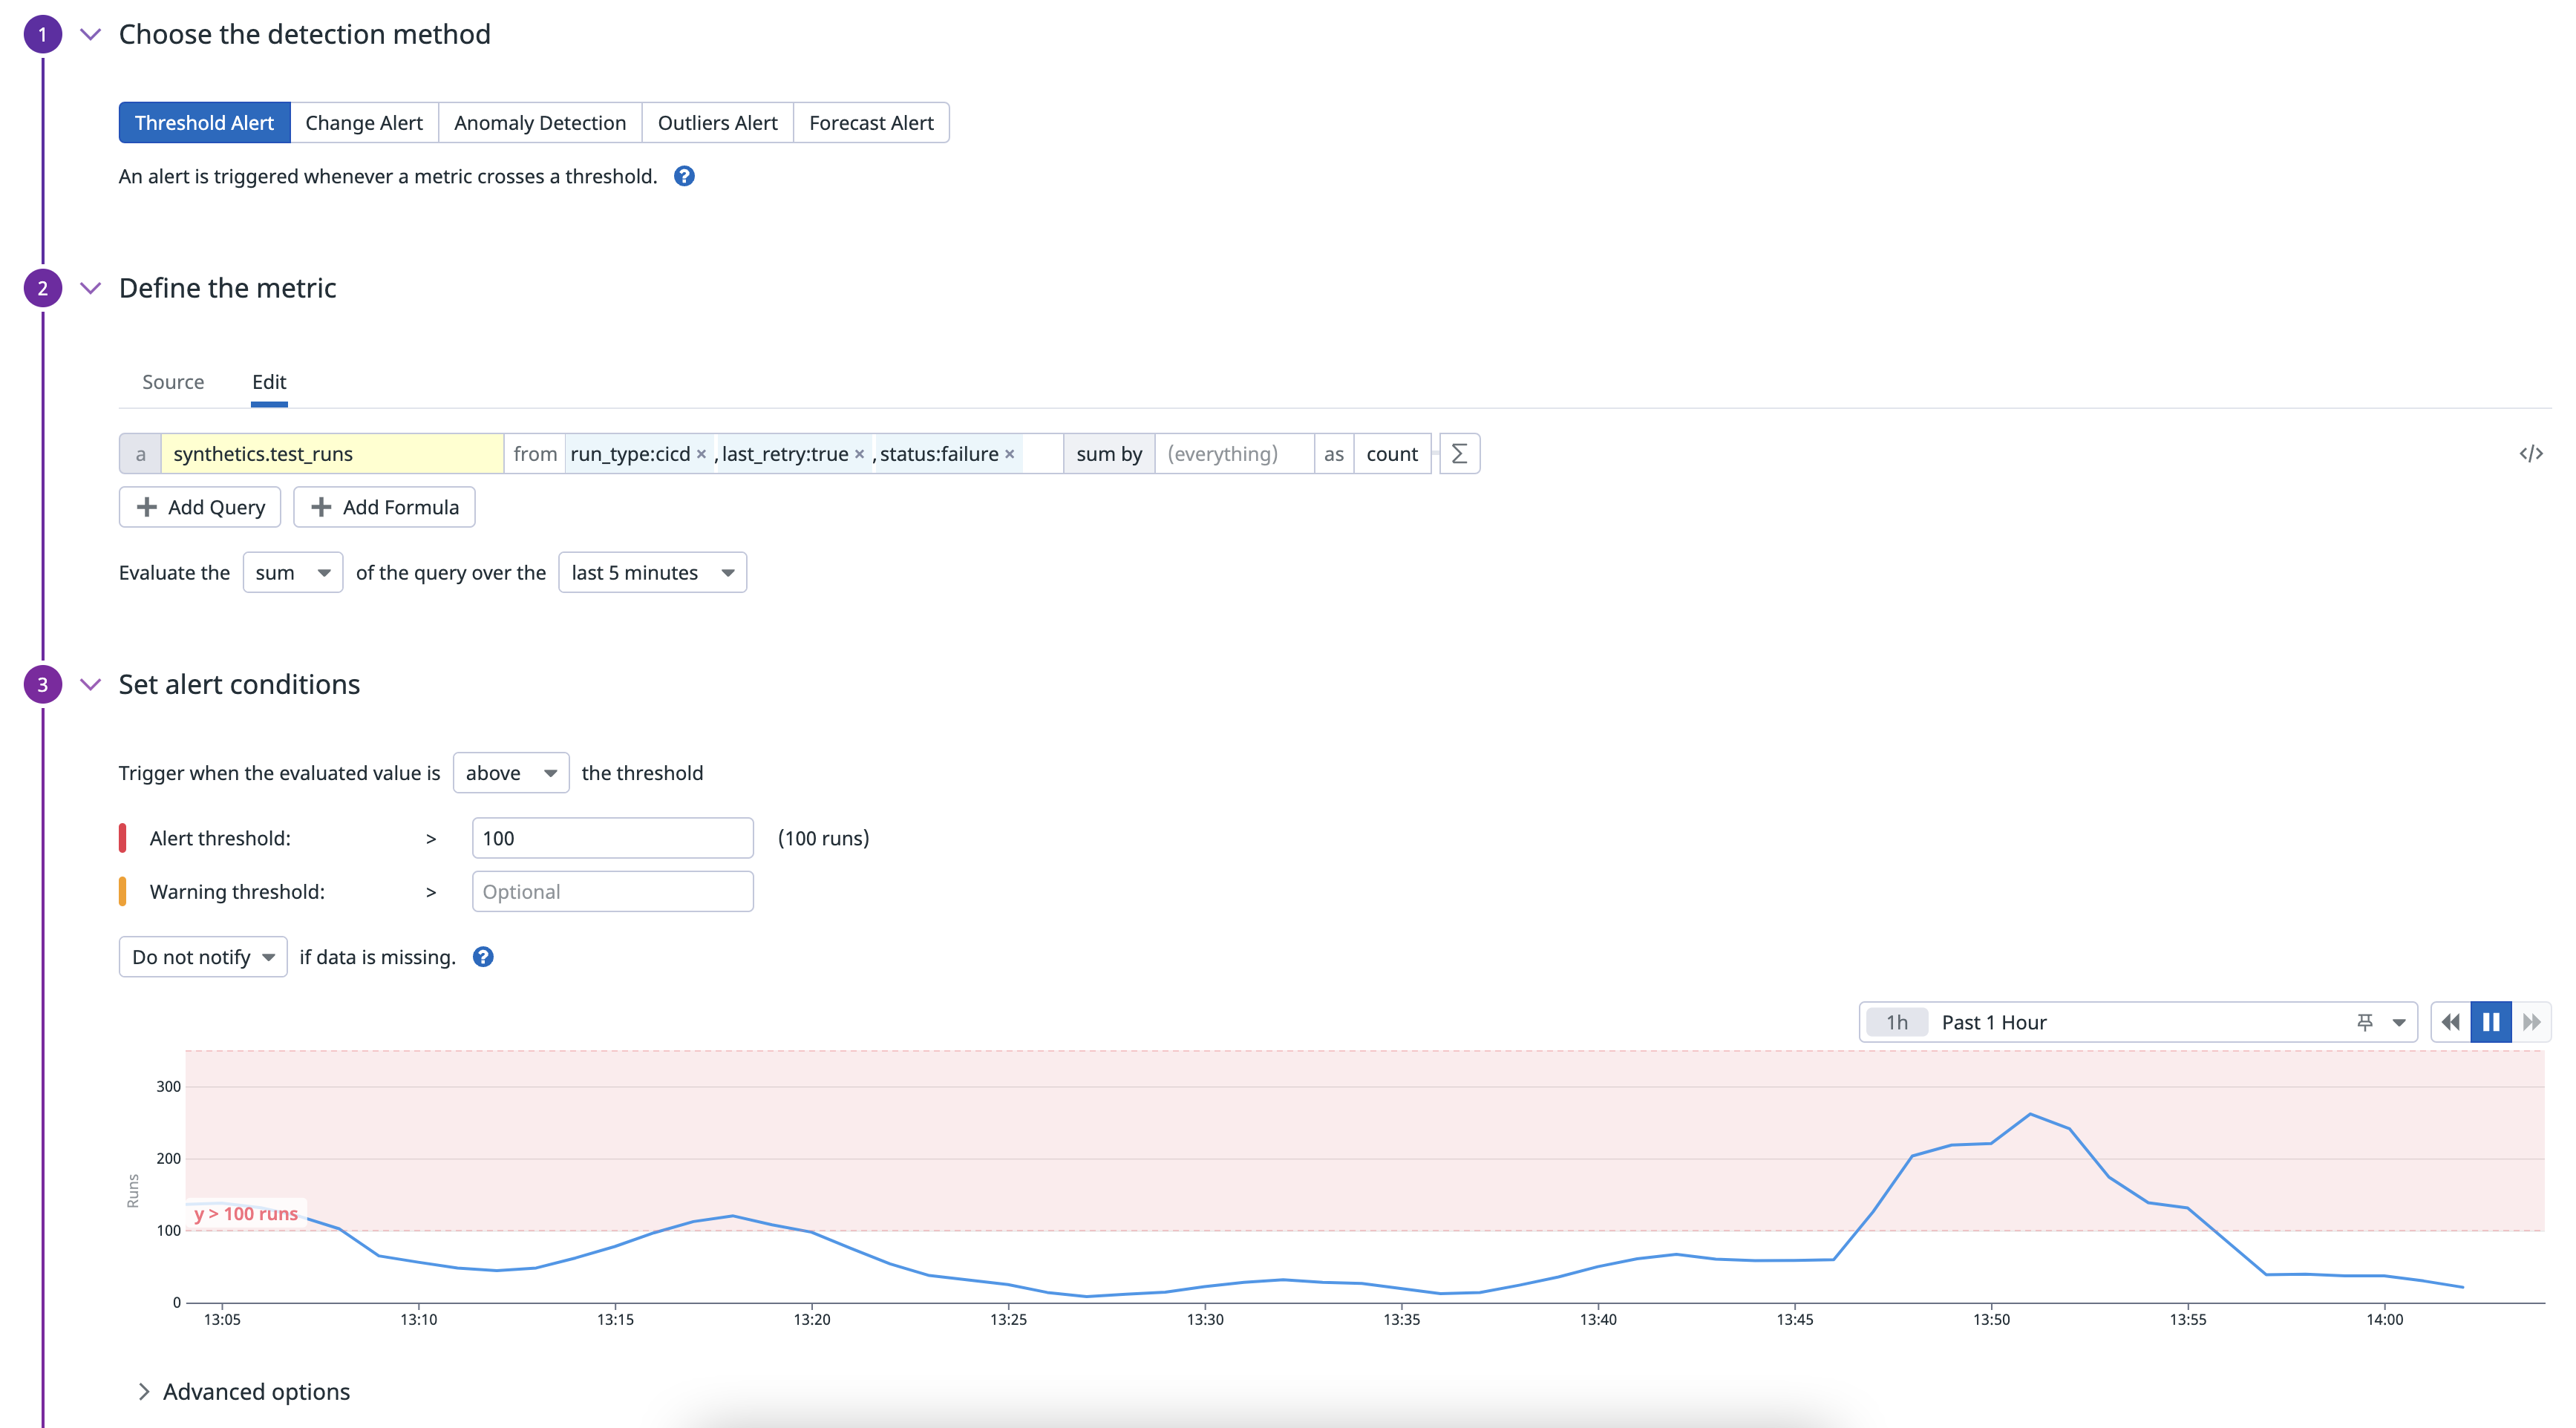Pin the Past 1 Hour time range

2364,1021
